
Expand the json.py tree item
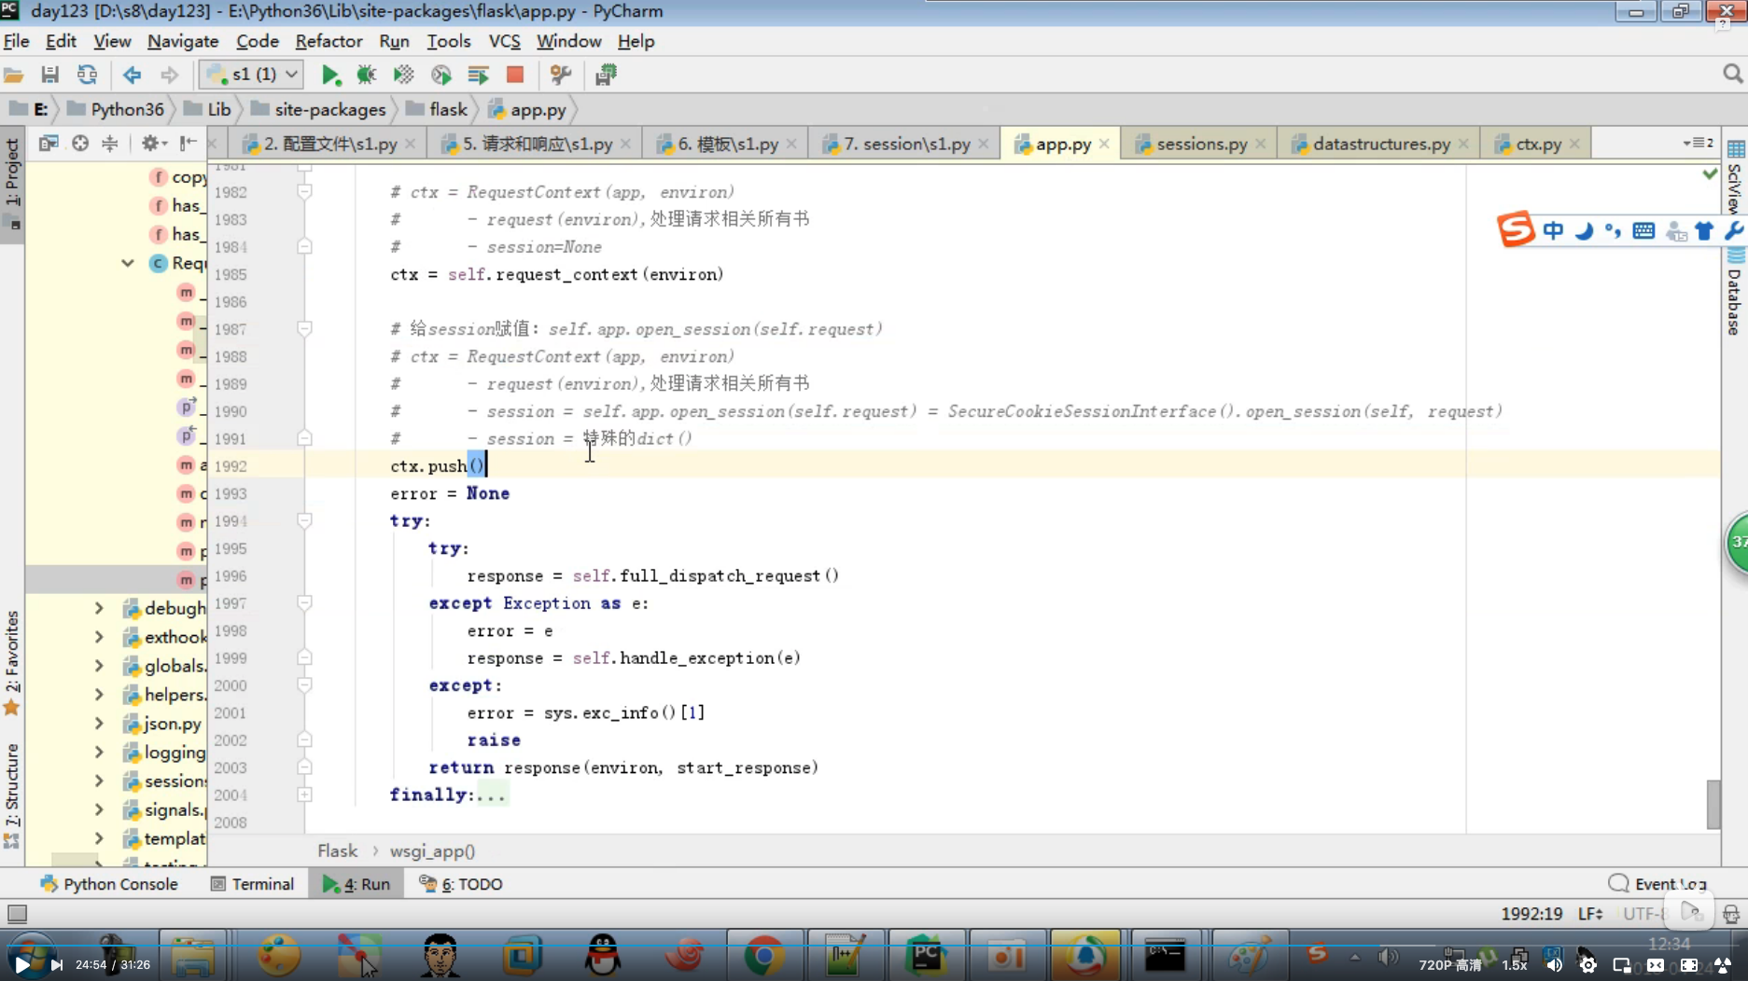[99, 724]
